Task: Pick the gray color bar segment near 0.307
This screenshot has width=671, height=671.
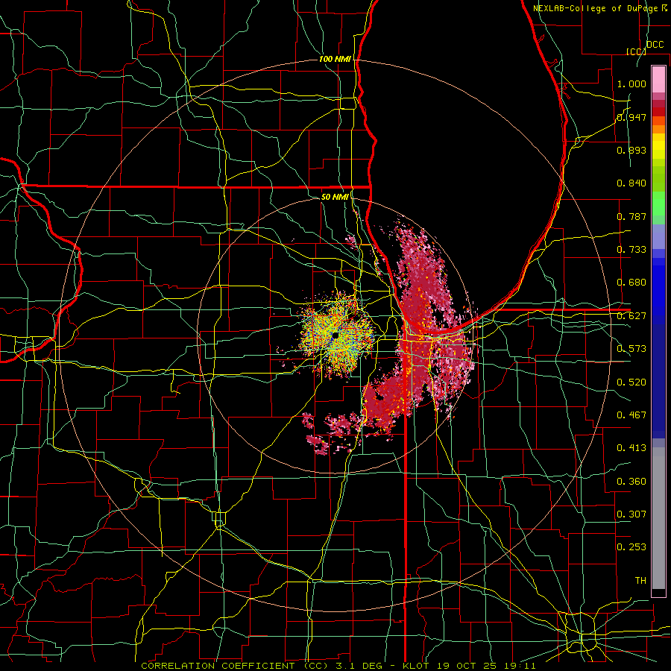Action: [x=658, y=518]
